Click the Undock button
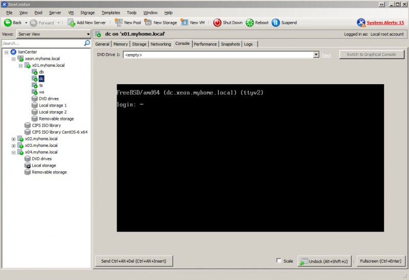Viewport: 409px width, 280px height. click(x=325, y=261)
